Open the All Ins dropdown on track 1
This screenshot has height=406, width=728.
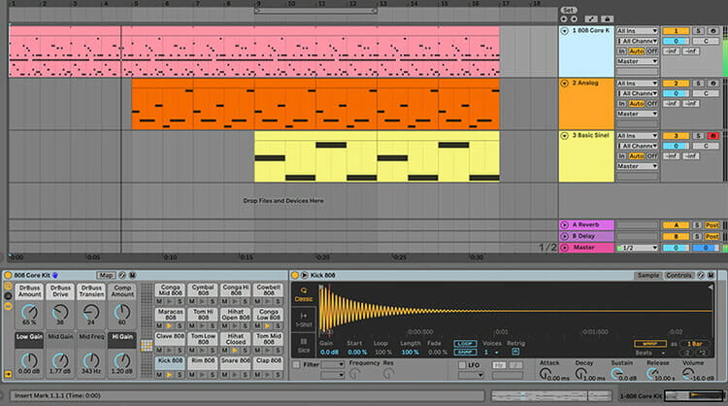tap(636, 30)
